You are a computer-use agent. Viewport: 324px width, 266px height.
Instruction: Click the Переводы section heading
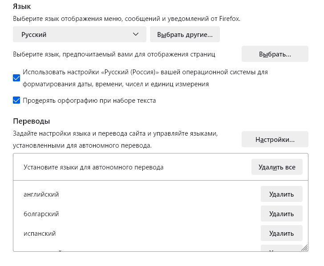tap(32, 121)
